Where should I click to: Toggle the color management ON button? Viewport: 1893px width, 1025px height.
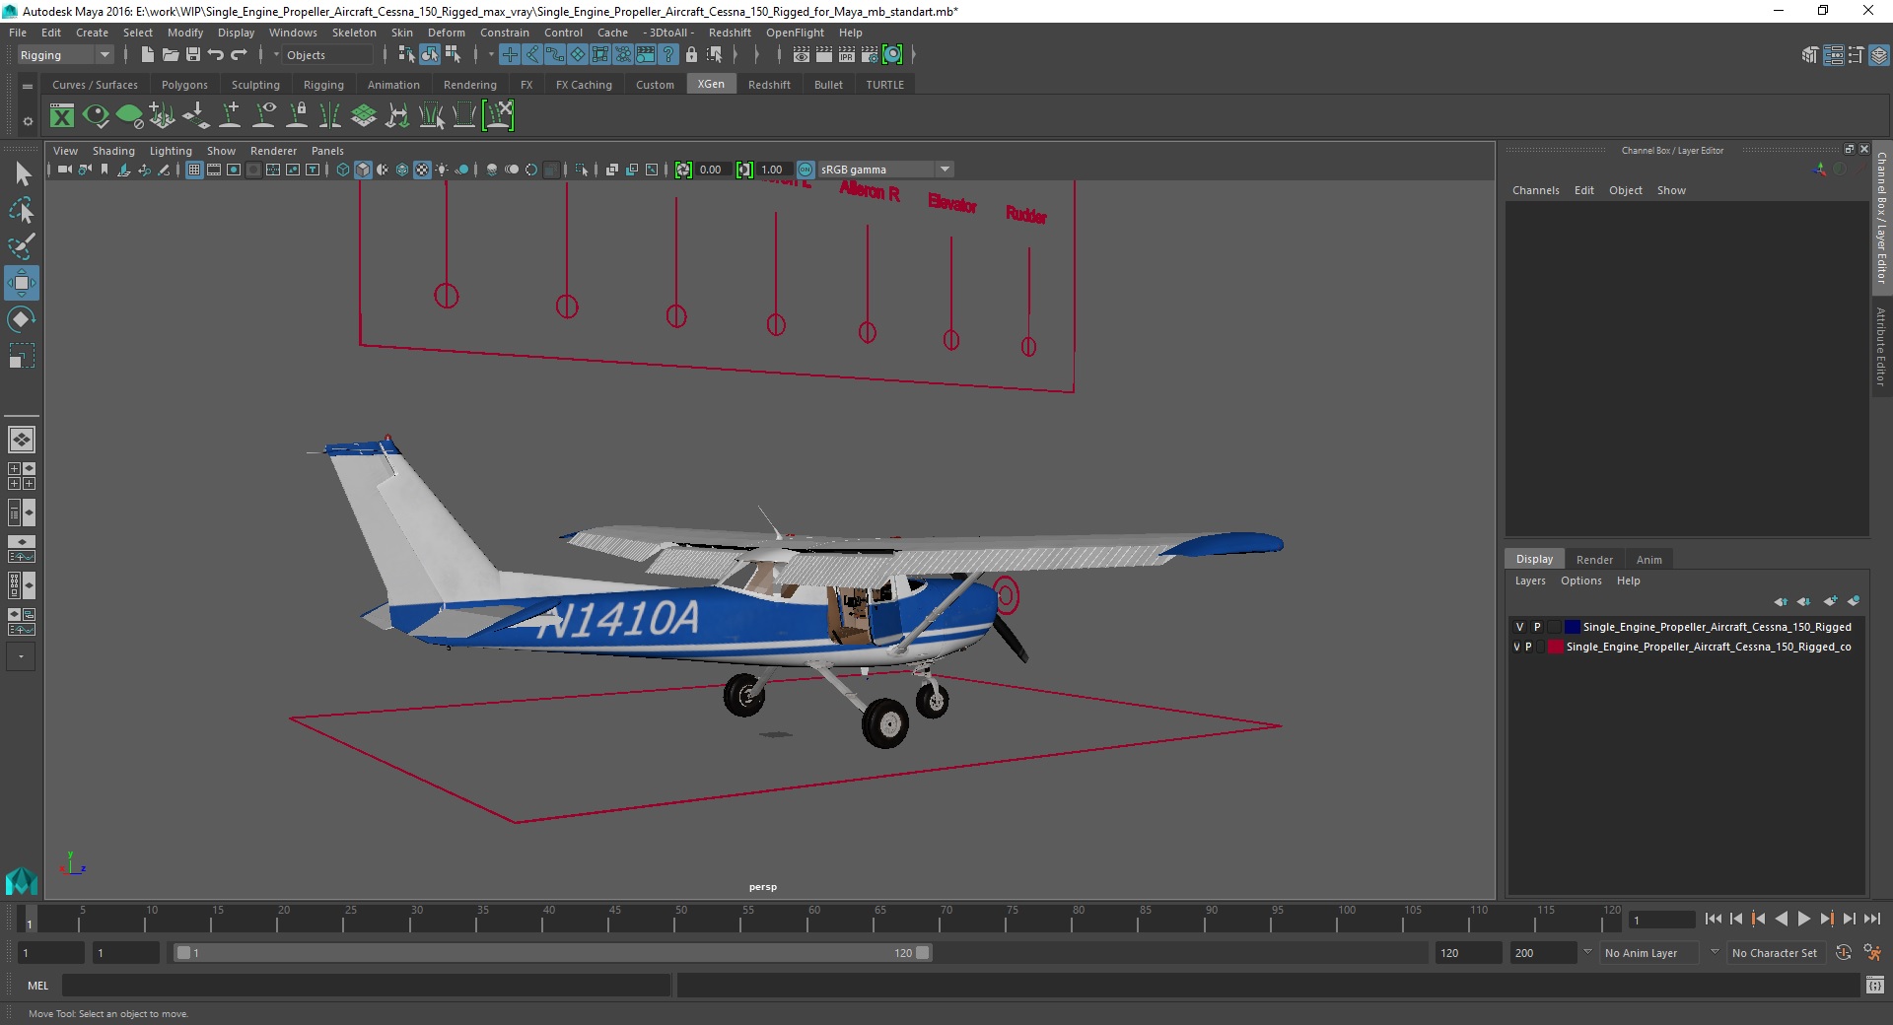[x=806, y=170]
